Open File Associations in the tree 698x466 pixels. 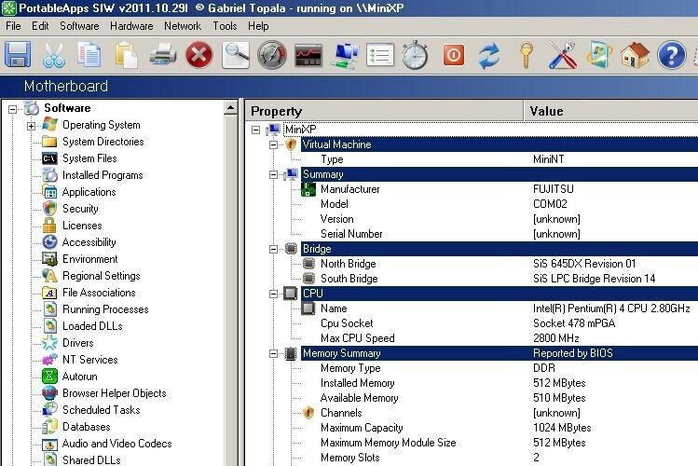(x=99, y=293)
